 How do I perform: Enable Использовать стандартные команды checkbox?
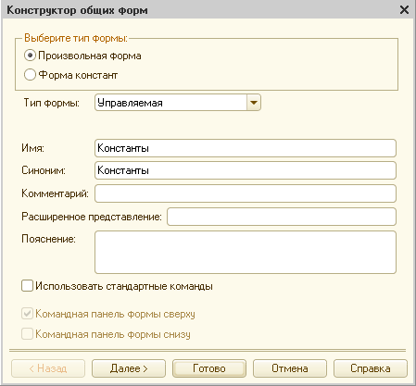pyautogui.click(x=27, y=286)
